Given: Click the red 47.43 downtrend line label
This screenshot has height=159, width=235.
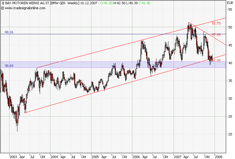Looking at the screenshot, I should click(x=216, y=35).
